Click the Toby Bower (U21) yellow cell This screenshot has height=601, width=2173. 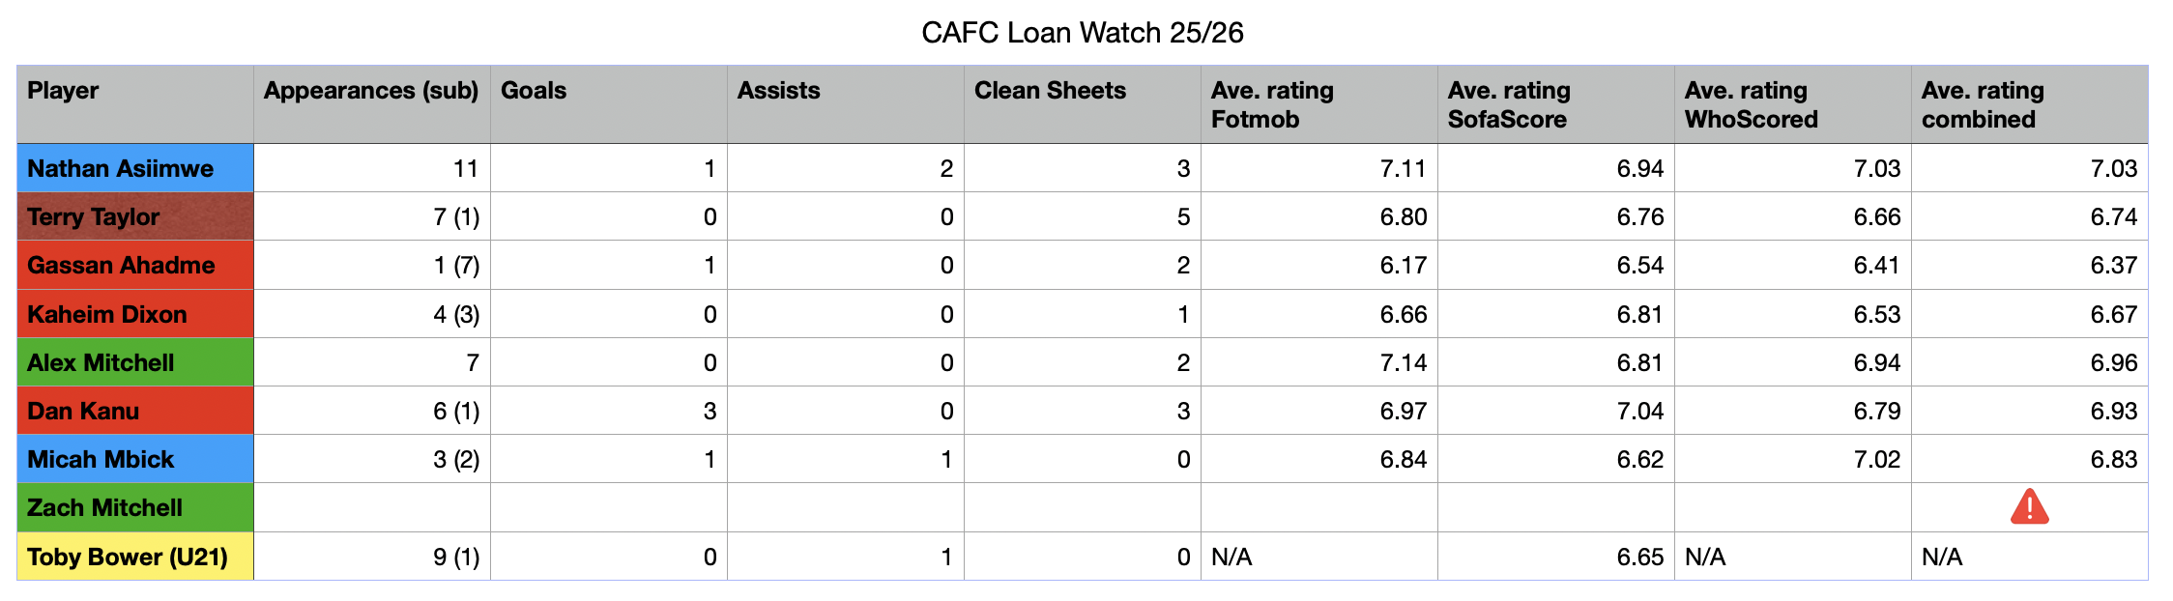(135, 557)
